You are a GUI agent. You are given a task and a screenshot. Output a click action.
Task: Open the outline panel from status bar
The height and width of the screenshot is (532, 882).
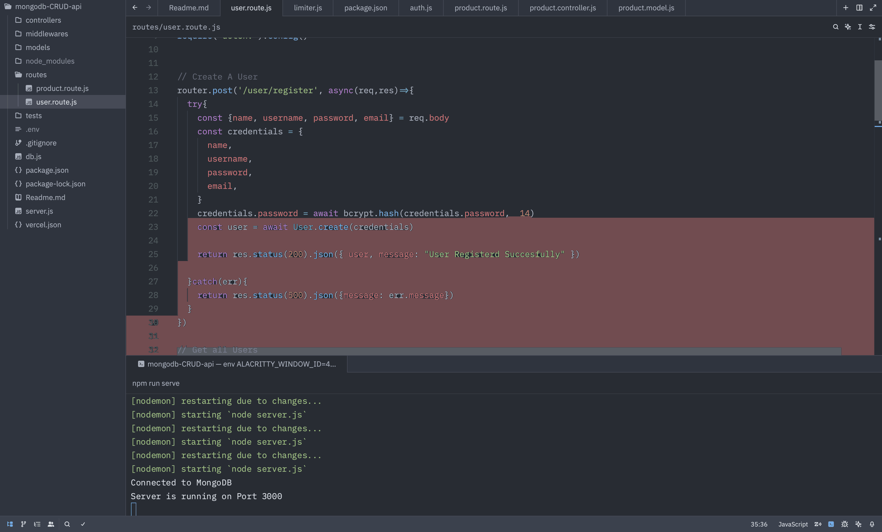click(37, 524)
